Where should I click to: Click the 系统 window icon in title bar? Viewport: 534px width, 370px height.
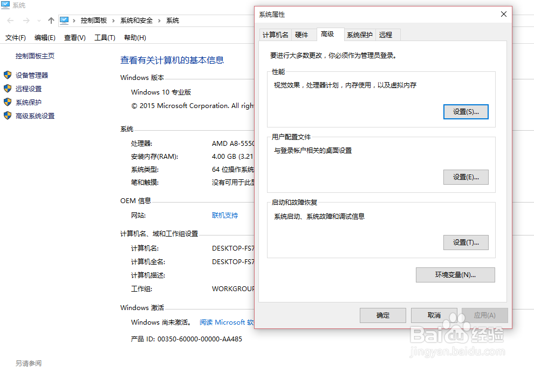pos(6,5)
